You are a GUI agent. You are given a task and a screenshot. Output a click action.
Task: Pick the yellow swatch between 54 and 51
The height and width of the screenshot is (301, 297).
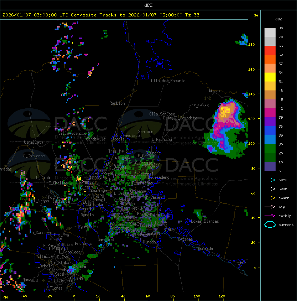(x=270, y=77)
